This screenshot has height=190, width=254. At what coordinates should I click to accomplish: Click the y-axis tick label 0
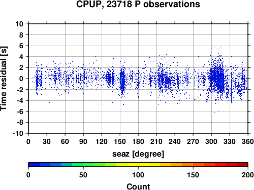(21, 79)
